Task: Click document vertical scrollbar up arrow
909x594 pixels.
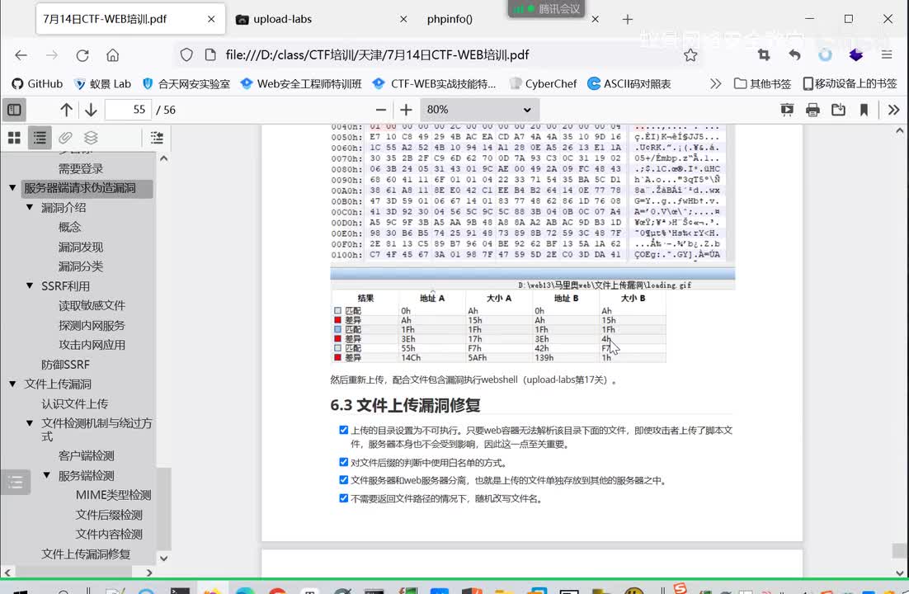Action: [900, 131]
